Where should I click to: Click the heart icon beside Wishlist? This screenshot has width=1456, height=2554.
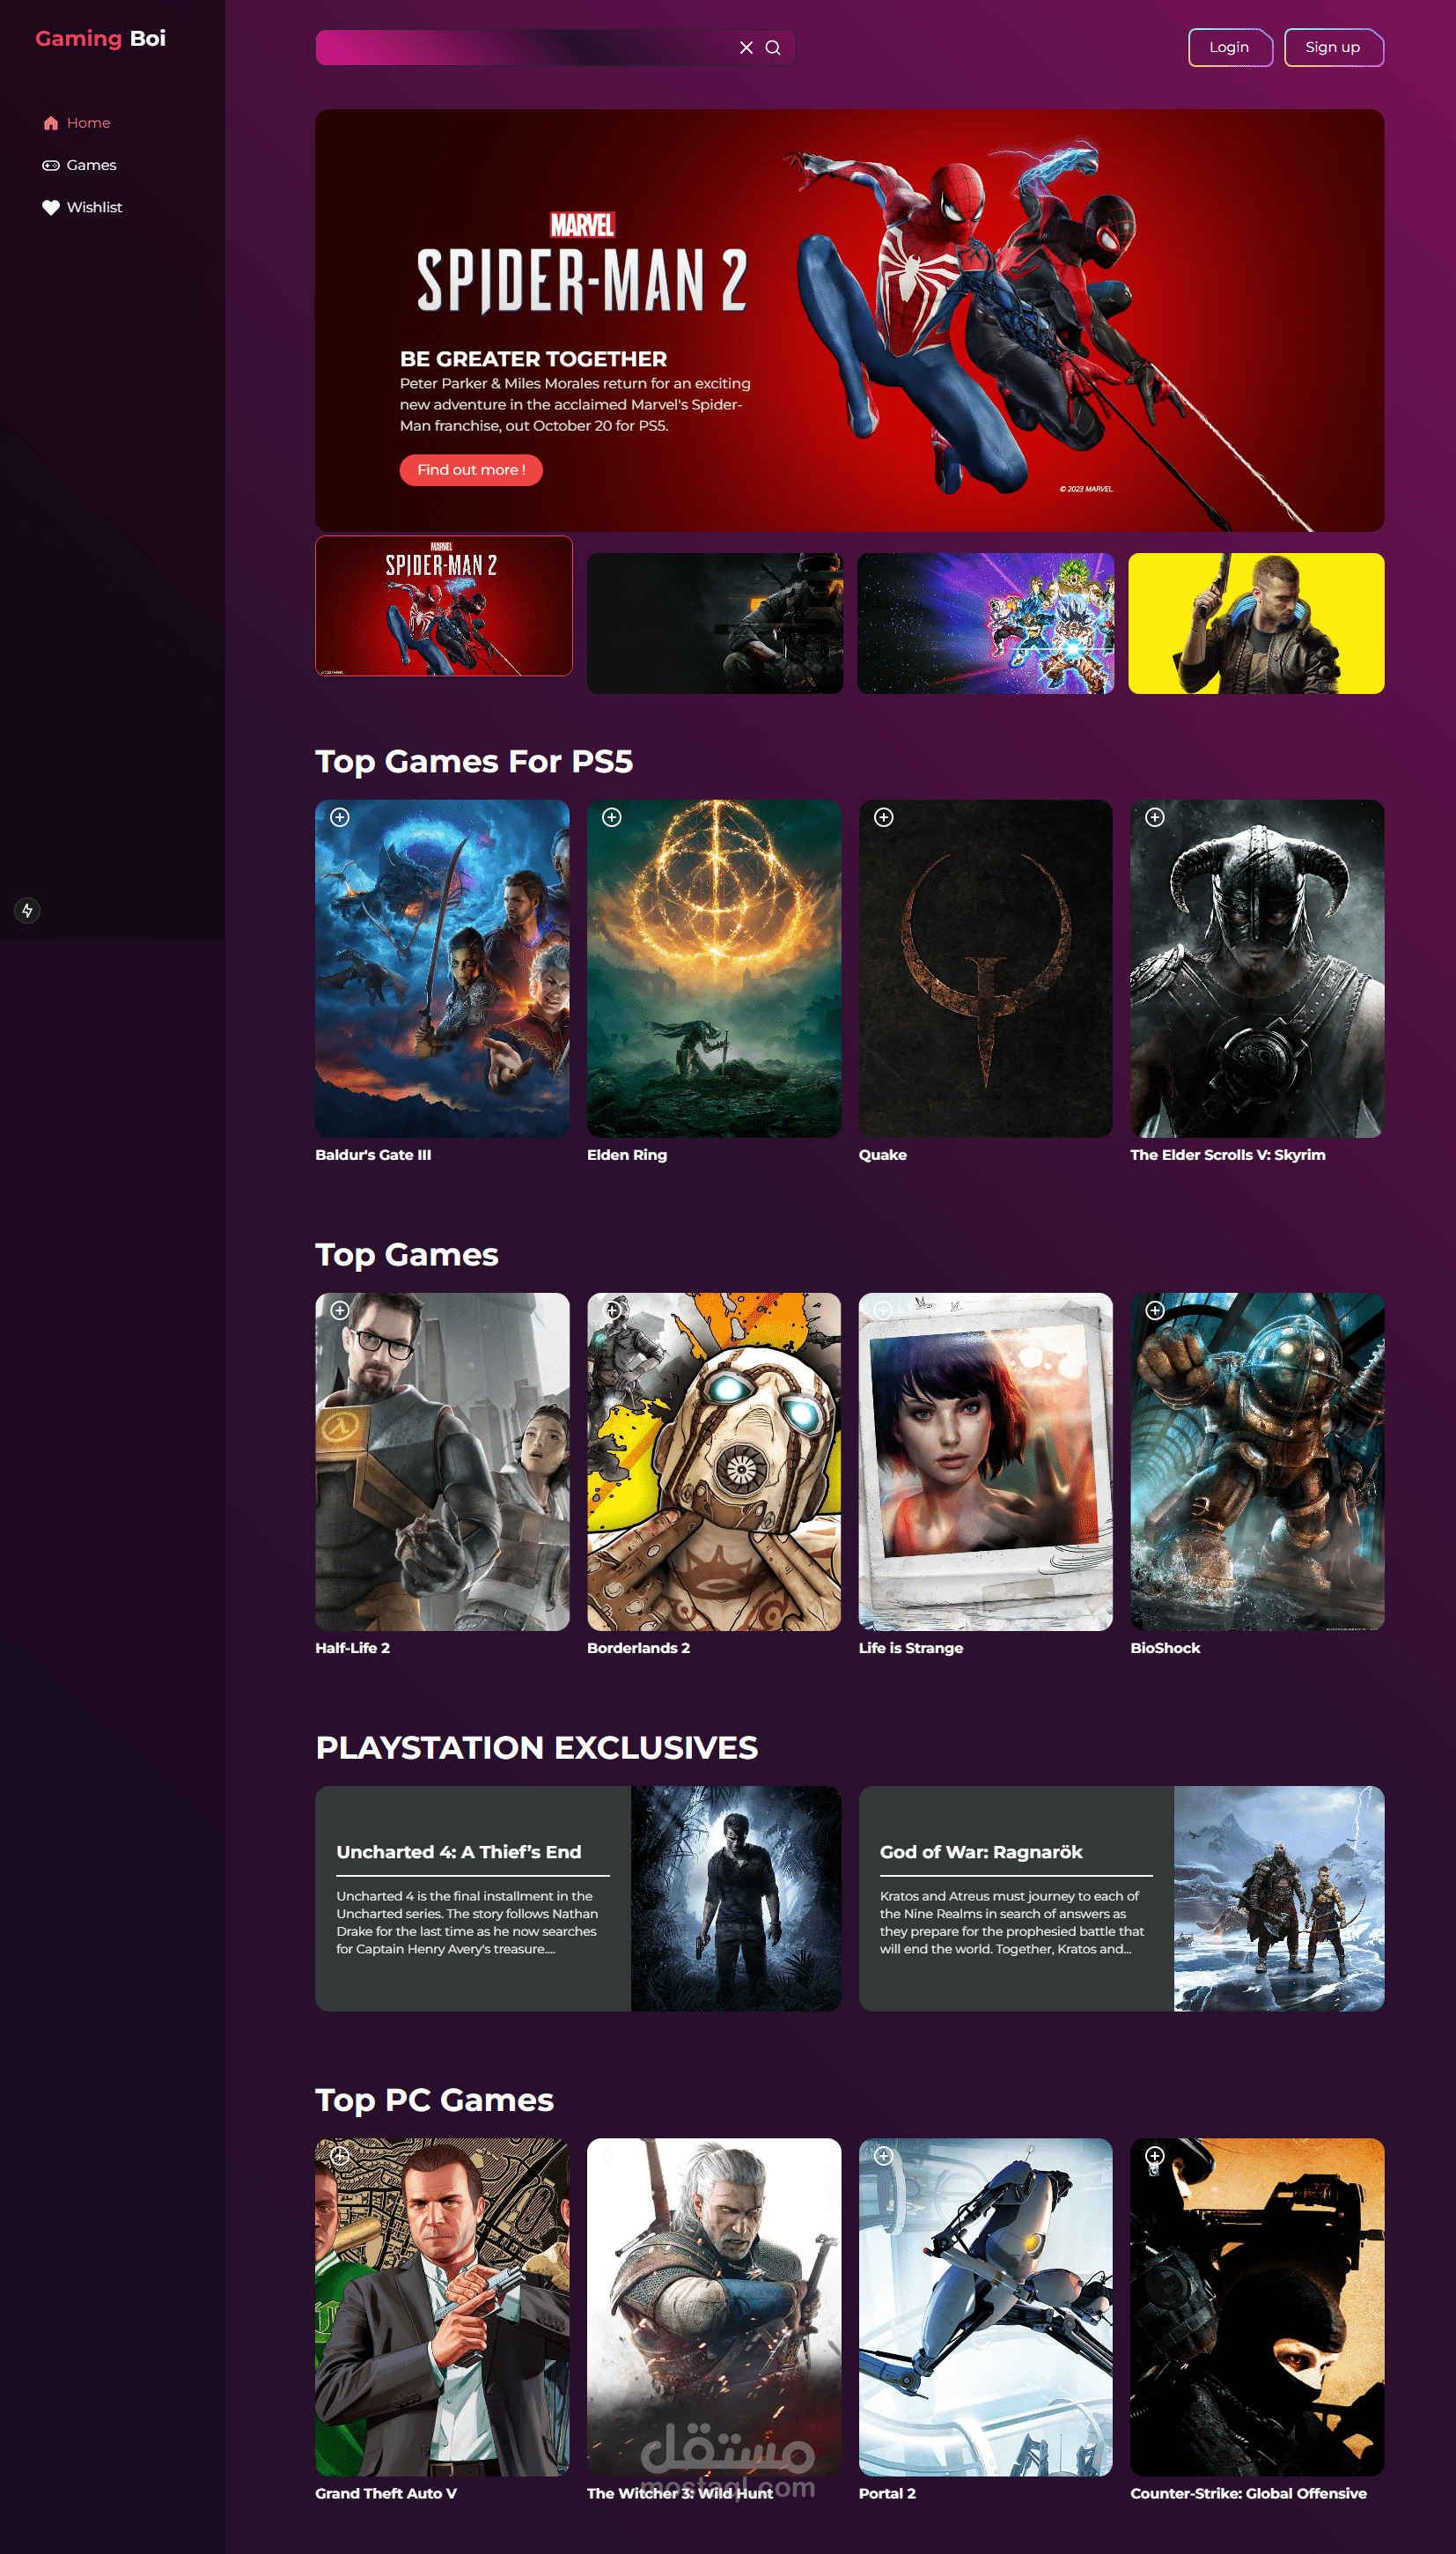pos(51,207)
